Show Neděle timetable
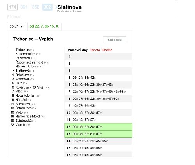Viewport: 195px width, 165px height. pos(107,50)
